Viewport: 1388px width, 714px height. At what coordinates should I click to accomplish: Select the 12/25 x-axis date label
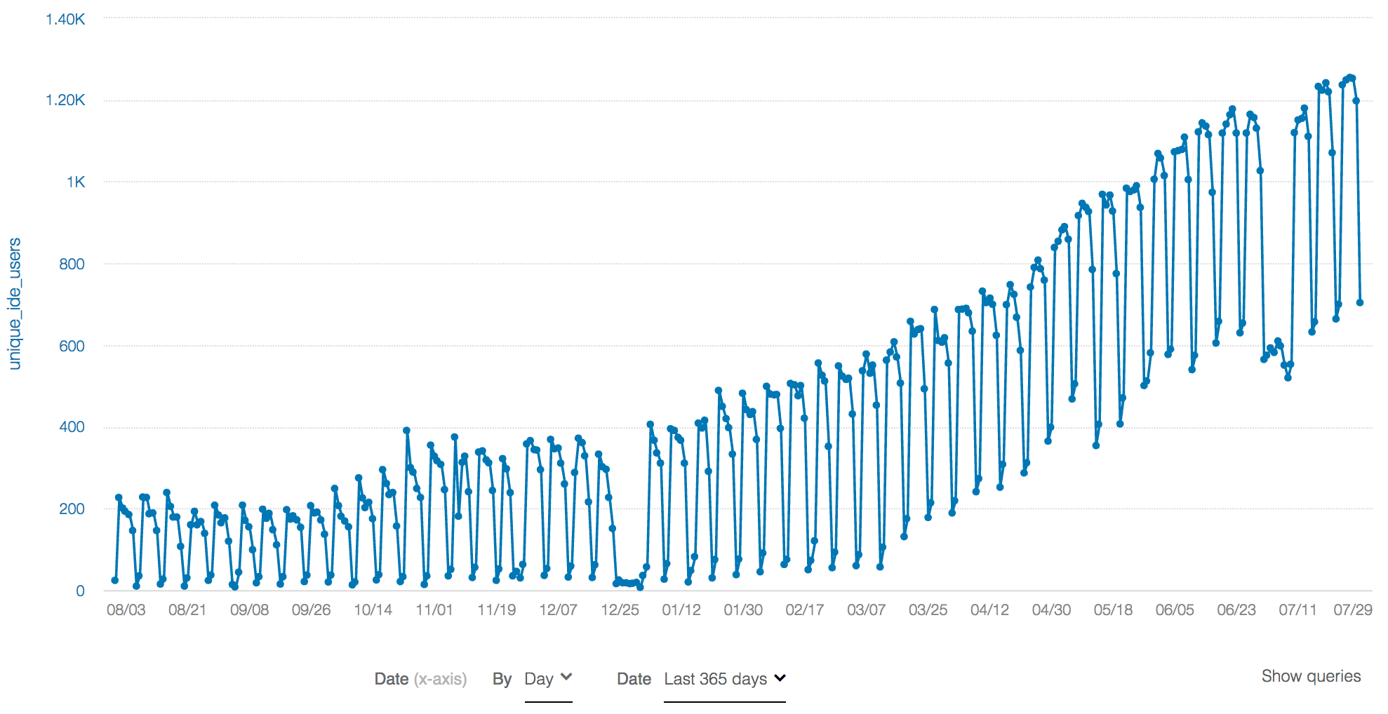coord(620,610)
